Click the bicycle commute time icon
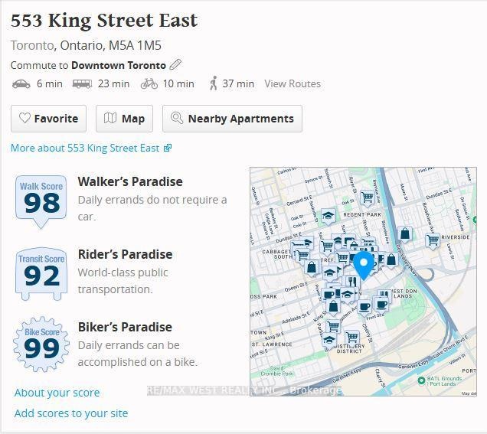The height and width of the screenshot is (434, 487). tap(149, 83)
